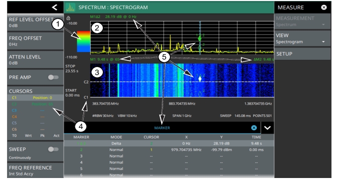Select the marker 2 Normal row in table
340x180 pixels.
pyautogui.click(x=169, y=149)
